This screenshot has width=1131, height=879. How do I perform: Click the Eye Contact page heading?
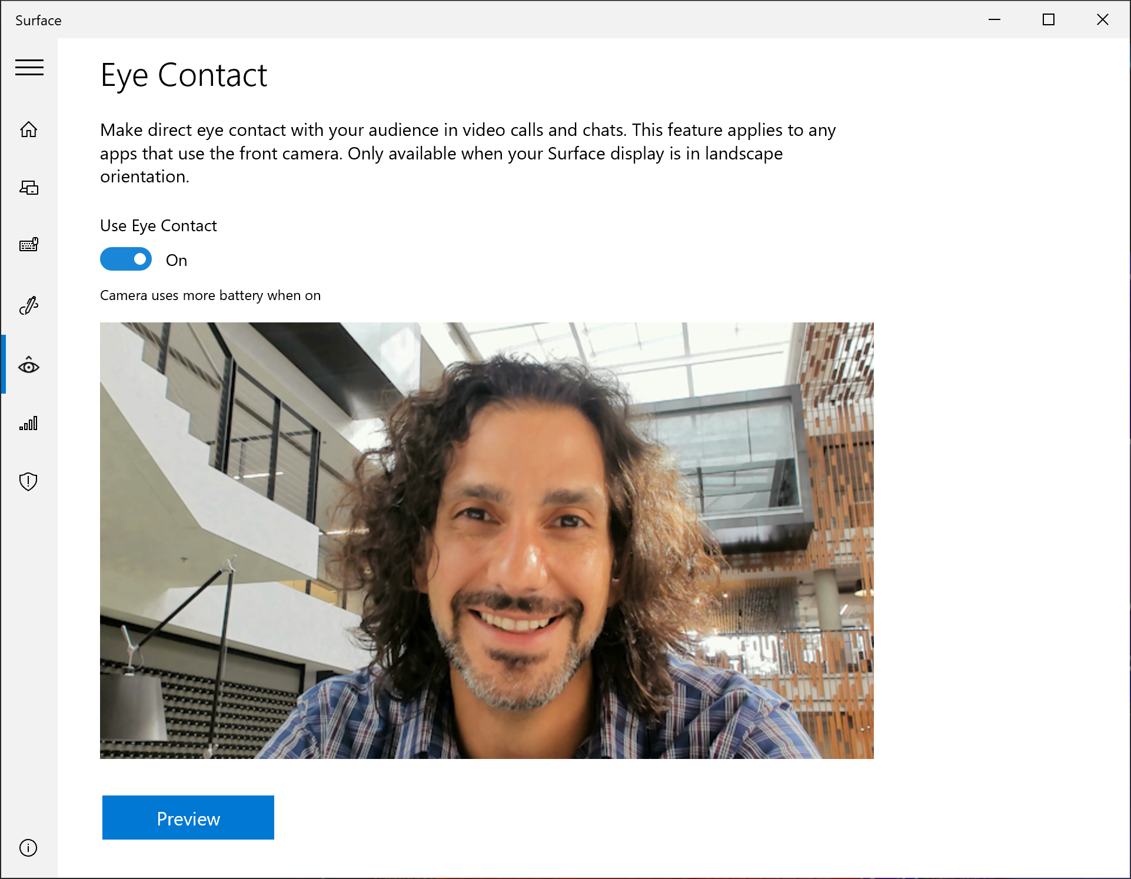(x=184, y=76)
